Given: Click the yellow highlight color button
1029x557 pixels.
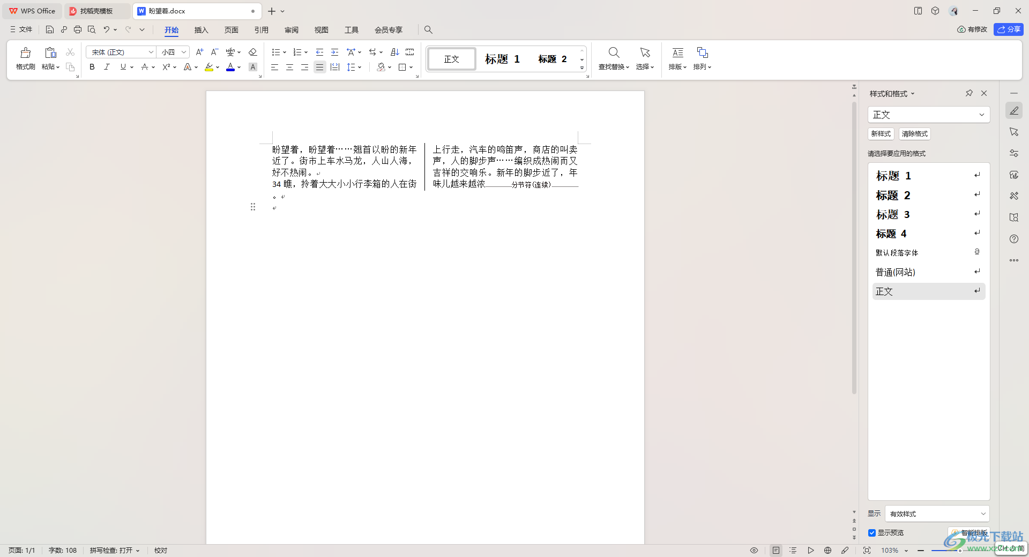Looking at the screenshot, I should pyautogui.click(x=209, y=67).
